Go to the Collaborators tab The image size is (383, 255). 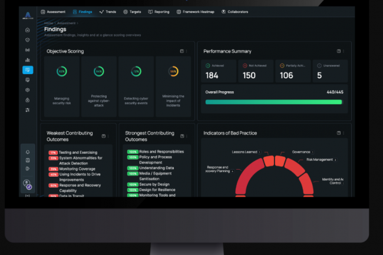pyautogui.click(x=235, y=12)
